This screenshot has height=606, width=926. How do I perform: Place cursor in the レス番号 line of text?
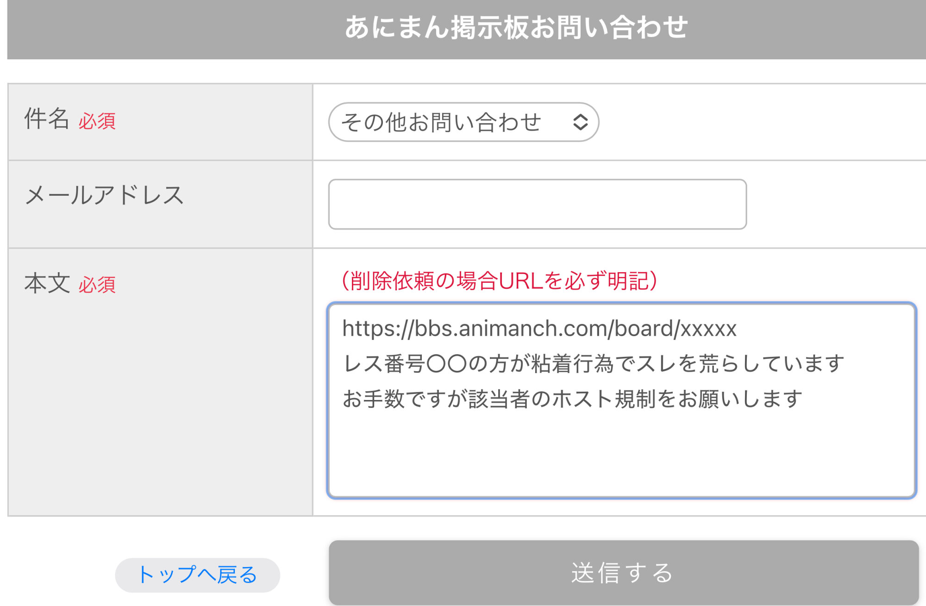pyautogui.click(x=593, y=363)
